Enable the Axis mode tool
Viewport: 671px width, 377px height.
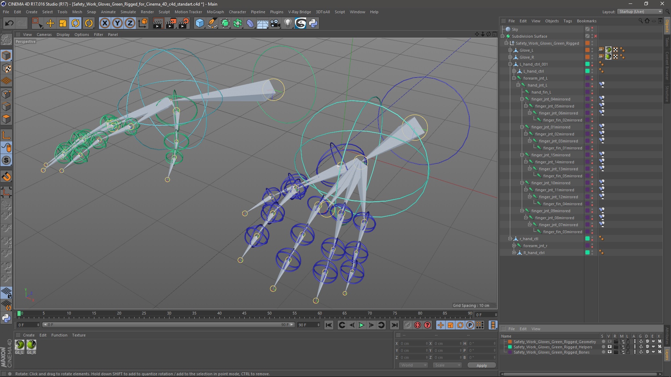tap(6, 135)
